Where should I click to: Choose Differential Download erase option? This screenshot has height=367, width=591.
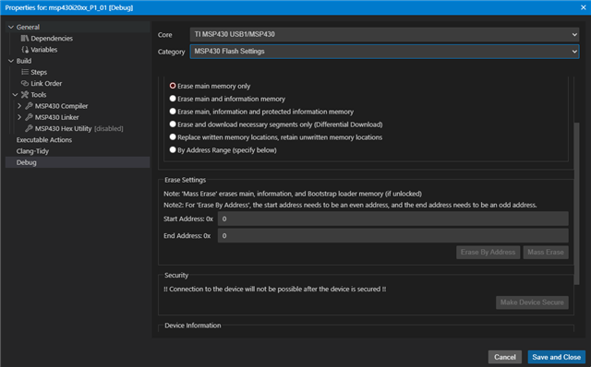(x=173, y=124)
